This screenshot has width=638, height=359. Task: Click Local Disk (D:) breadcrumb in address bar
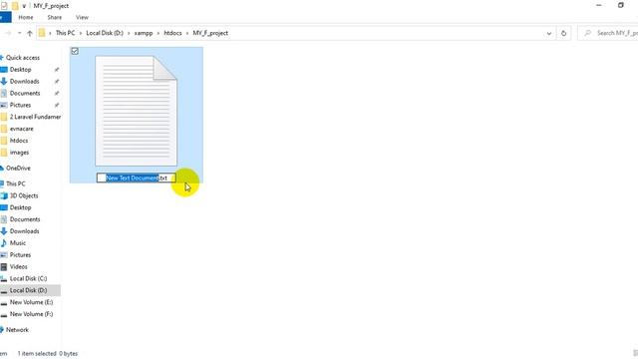pos(105,33)
